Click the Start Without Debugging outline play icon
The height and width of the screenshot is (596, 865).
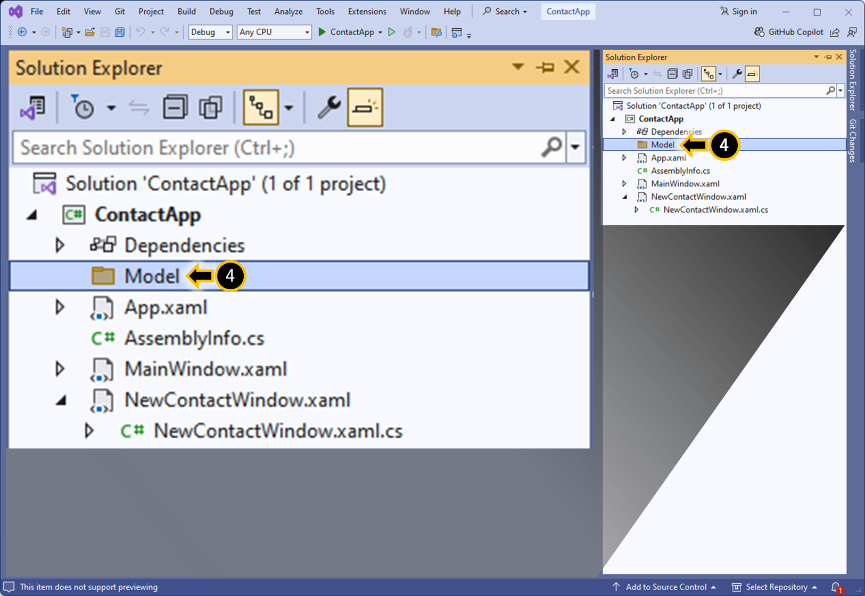392,32
